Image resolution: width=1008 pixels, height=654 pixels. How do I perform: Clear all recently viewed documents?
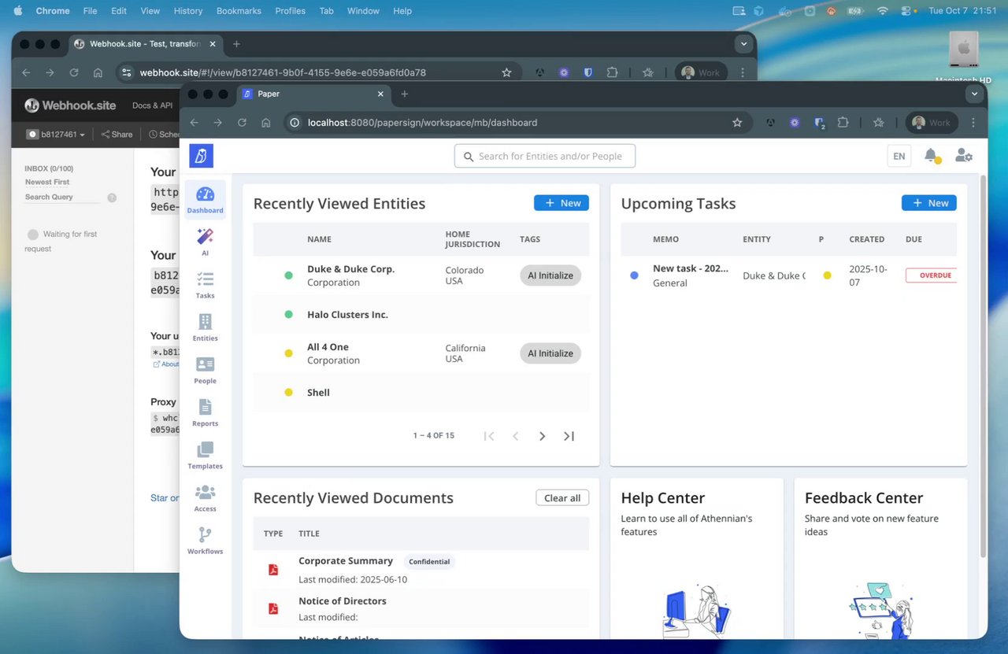tap(562, 497)
